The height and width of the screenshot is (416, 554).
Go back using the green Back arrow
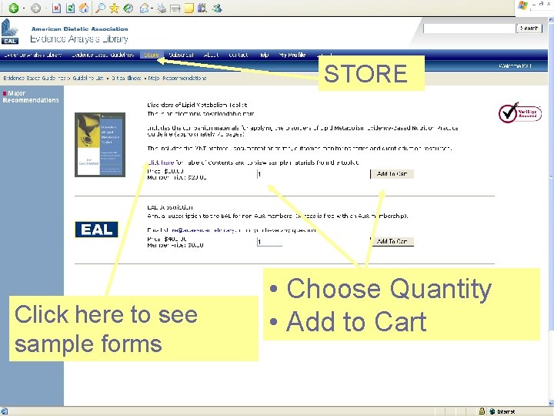tap(13, 8)
